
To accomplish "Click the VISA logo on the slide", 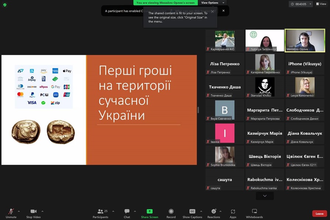I will pyautogui.click(x=32, y=103).
